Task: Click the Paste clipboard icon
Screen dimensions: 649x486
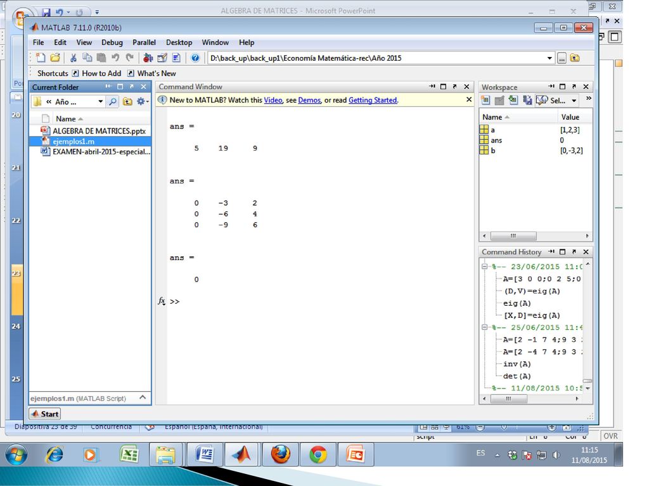Action: [x=101, y=58]
